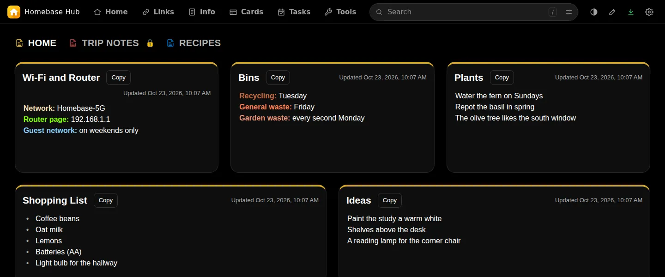Click the Guest network line
Viewport: 665px width, 277px height.
[x=81, y=131]
